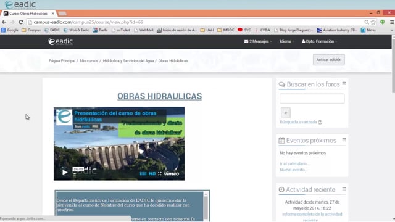Collapse the Eventos próximos block
395x222 pixels.
[x=344, y=140]
